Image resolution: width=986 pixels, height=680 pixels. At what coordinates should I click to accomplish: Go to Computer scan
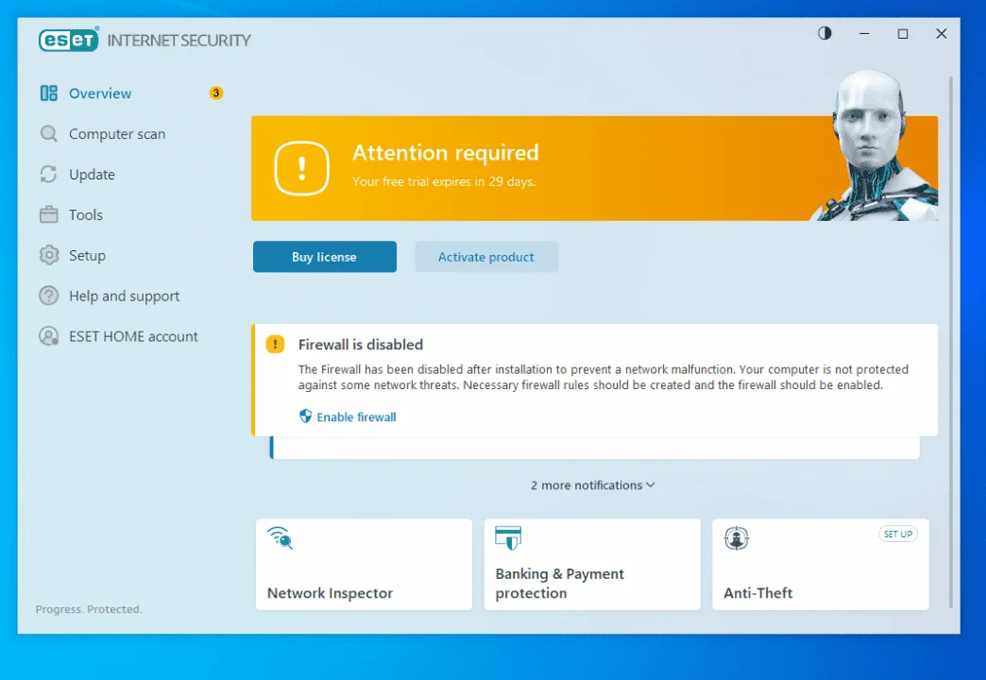117,134
